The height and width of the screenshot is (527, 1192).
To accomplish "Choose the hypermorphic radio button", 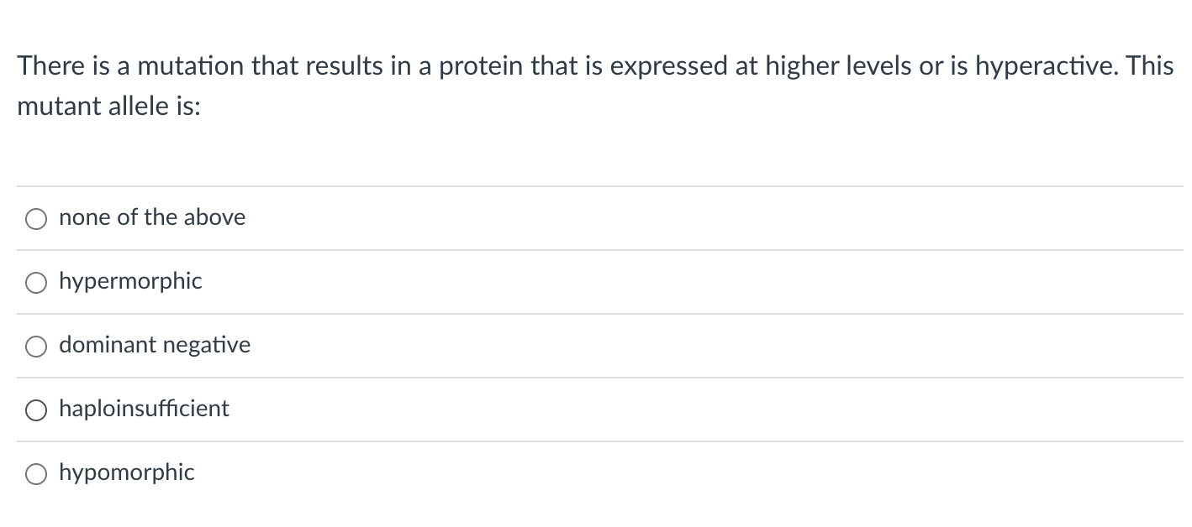I will [35, 284].
